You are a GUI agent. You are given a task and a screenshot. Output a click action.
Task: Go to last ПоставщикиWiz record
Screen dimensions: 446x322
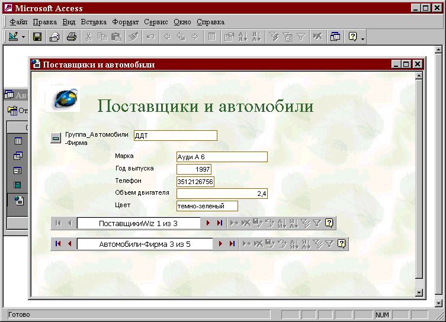coord(220,223)
